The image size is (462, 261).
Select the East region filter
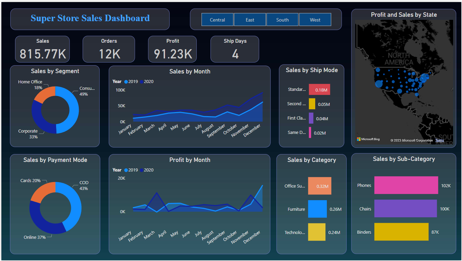[x=250, y=19]
